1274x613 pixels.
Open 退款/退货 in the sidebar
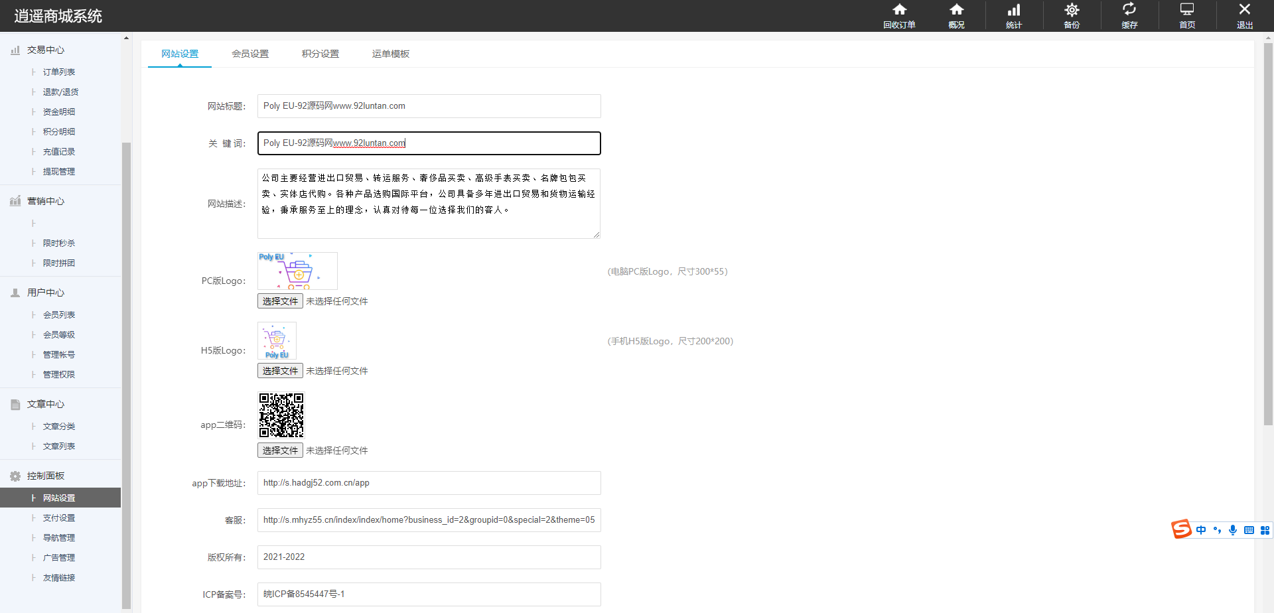click(60, 92)
